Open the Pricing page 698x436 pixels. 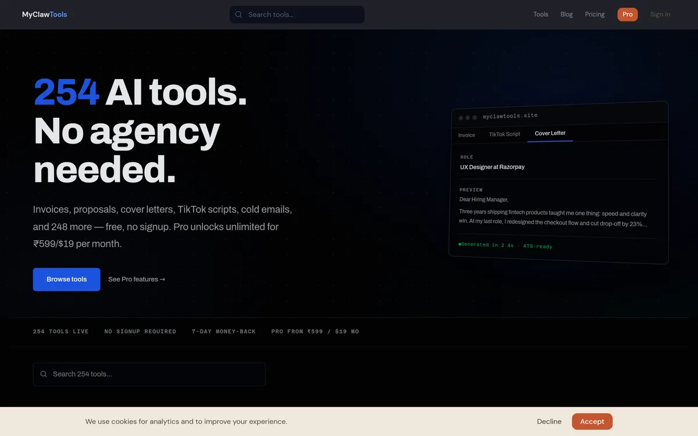coord(594,14)
